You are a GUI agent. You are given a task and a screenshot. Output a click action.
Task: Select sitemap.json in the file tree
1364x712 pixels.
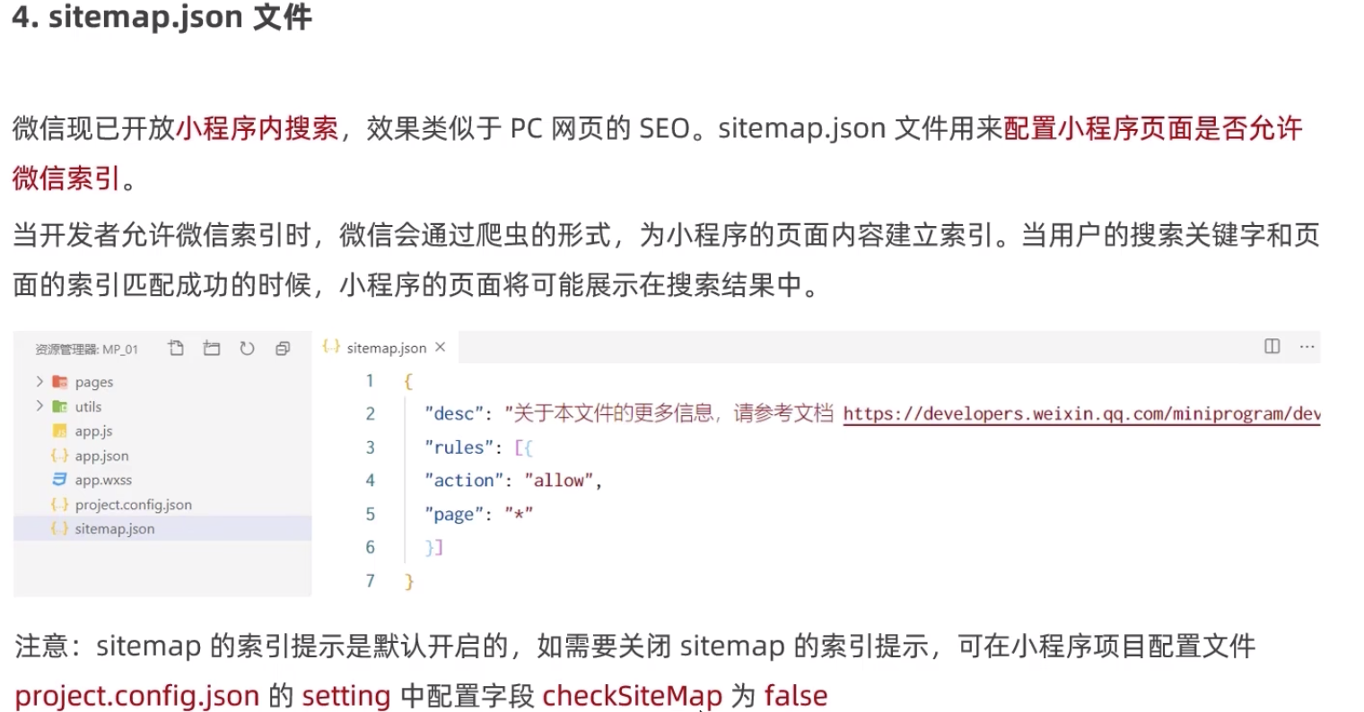tap(115, 529)
